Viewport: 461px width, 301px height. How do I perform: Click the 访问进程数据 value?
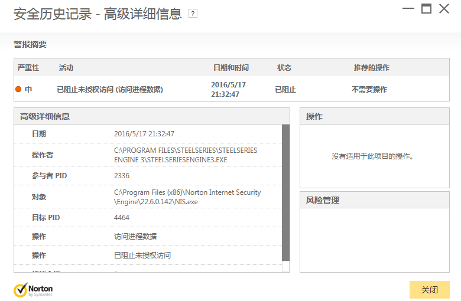point(135,237)
